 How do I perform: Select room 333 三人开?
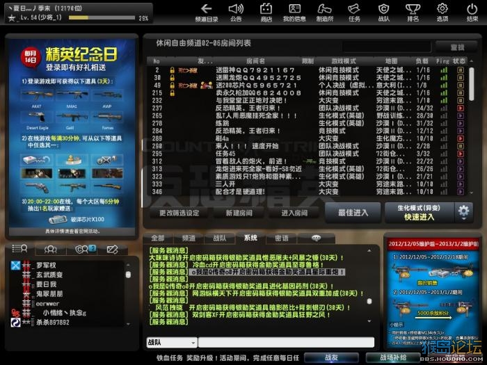click(306, 184)
